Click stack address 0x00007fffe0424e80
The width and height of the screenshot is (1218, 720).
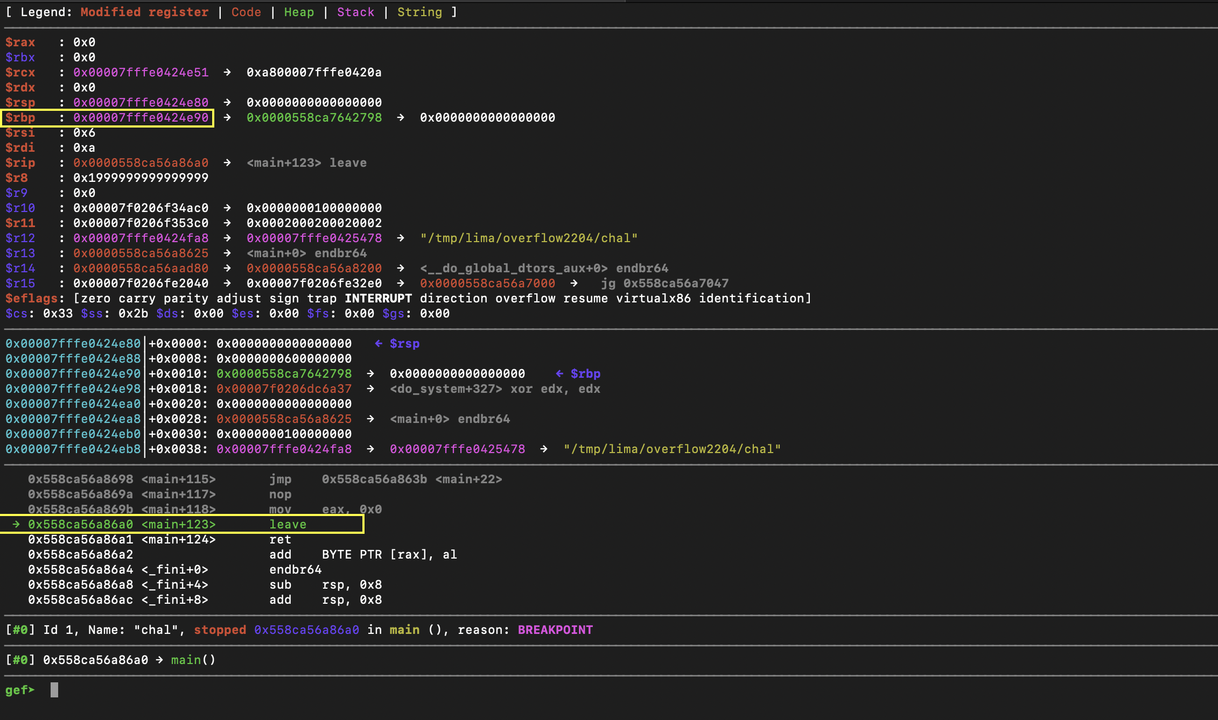(x=73, y=343)
